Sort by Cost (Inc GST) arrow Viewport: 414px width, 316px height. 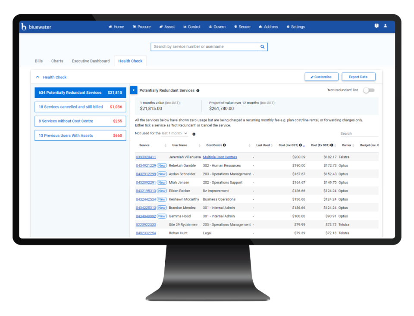click(304, 146)
